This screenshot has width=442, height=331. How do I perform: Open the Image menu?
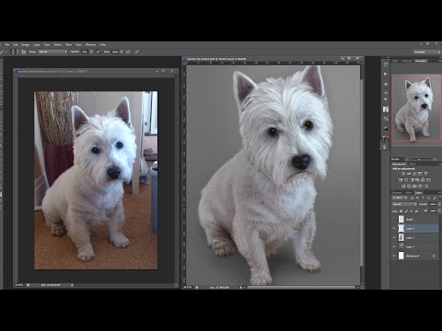click(x=26, y=45)
